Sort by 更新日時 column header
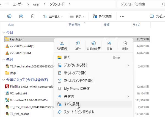 coord(74,25)
